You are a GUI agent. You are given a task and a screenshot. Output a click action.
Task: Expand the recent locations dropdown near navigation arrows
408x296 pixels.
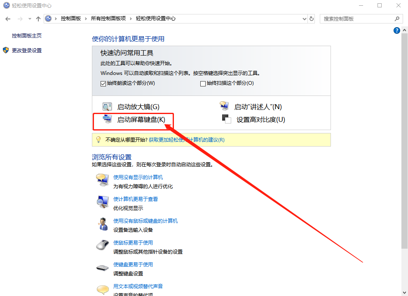30,19
